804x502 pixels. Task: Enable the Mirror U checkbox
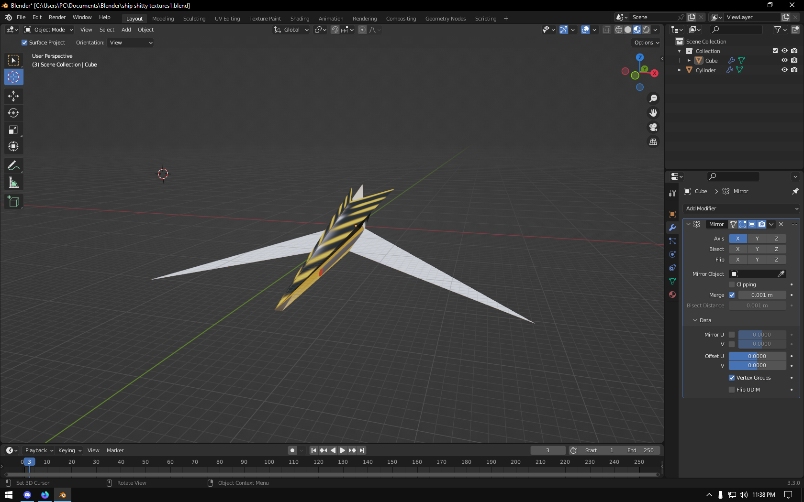click(732, 335)
